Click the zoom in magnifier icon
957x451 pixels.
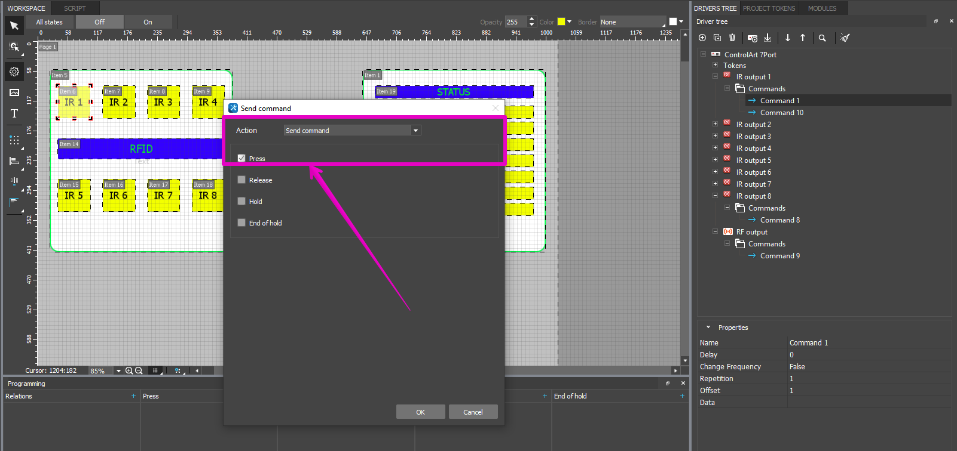click(129, 370)
